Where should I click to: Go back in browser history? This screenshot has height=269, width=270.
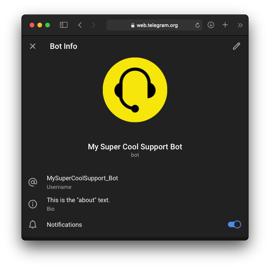[80, 25]
